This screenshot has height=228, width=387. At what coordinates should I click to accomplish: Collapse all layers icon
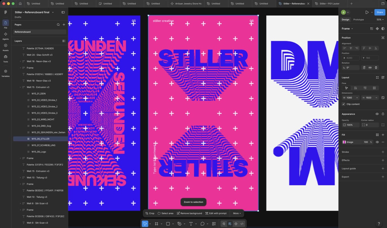pyautogui.click(x=64, y=41)
